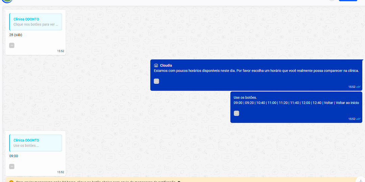The width and height of the screenshot is (365, 182).
Task: Click read-receipt checkmarks on Cloudia's message
Action: point(358,87)
